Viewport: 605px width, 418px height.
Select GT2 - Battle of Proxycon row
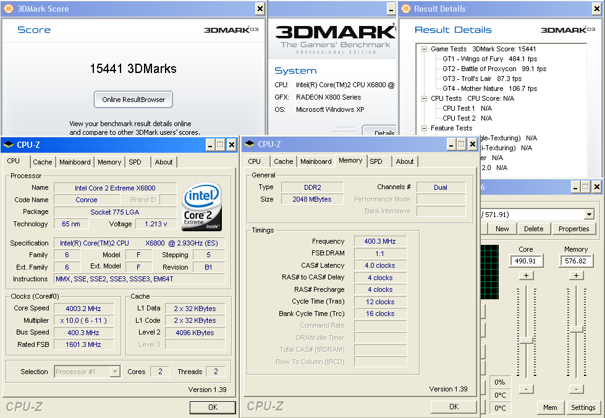[x=494, y=69]
